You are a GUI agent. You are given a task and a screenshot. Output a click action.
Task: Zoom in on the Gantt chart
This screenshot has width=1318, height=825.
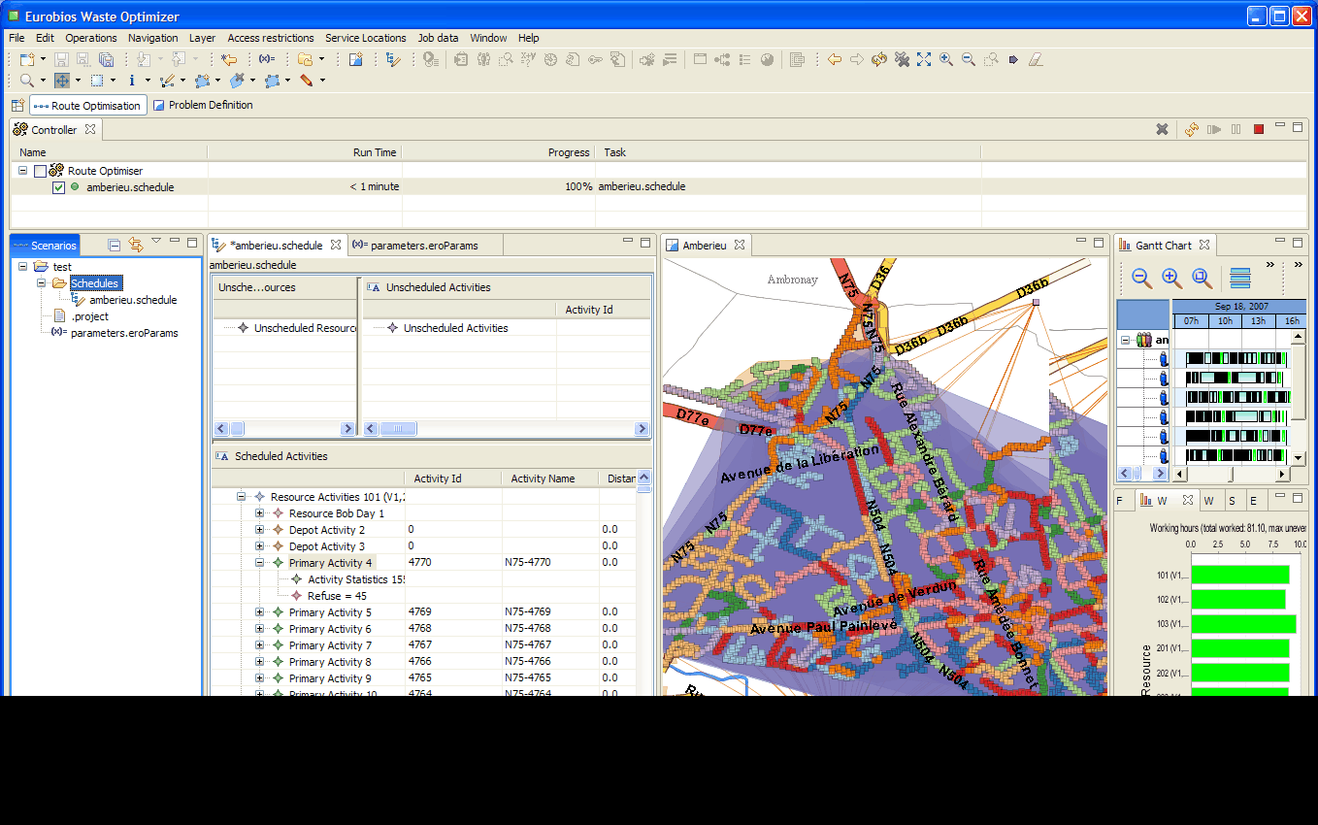pos(1171,278)
